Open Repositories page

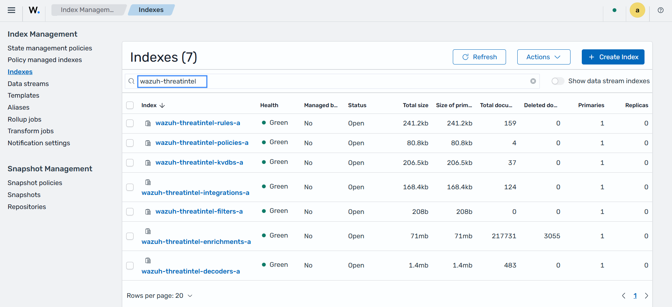[27, 207]
